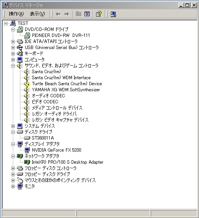Image resolution: width=199 pixels, height=218 pixels.
Task: Expand the IDE ATA/ATAPI コントローラ node
Action: [13, 41]
